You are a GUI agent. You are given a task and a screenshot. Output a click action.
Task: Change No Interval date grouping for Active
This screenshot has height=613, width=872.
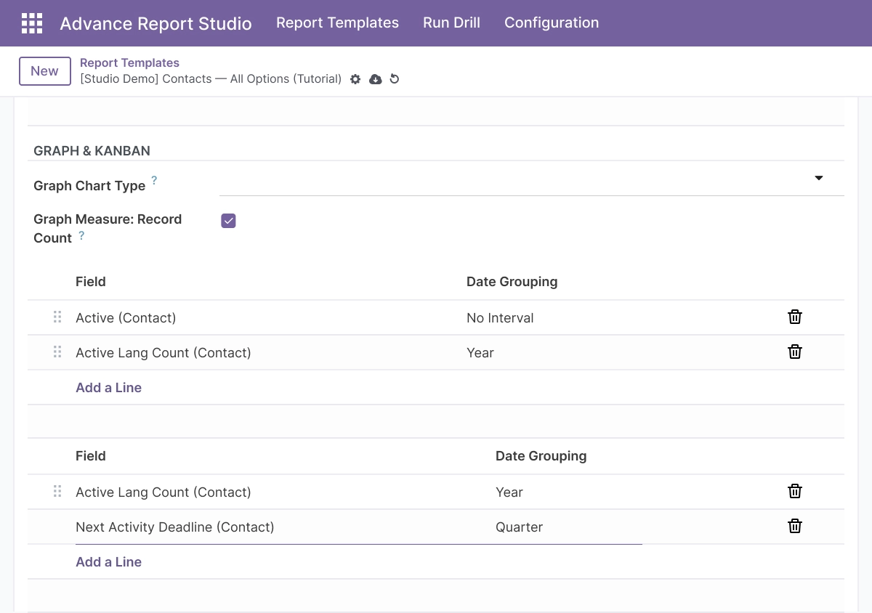[x=500, y=318]
